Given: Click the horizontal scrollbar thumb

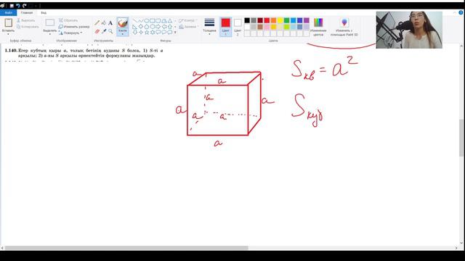Looking at the screenshot, I should (x=126, y=248).
